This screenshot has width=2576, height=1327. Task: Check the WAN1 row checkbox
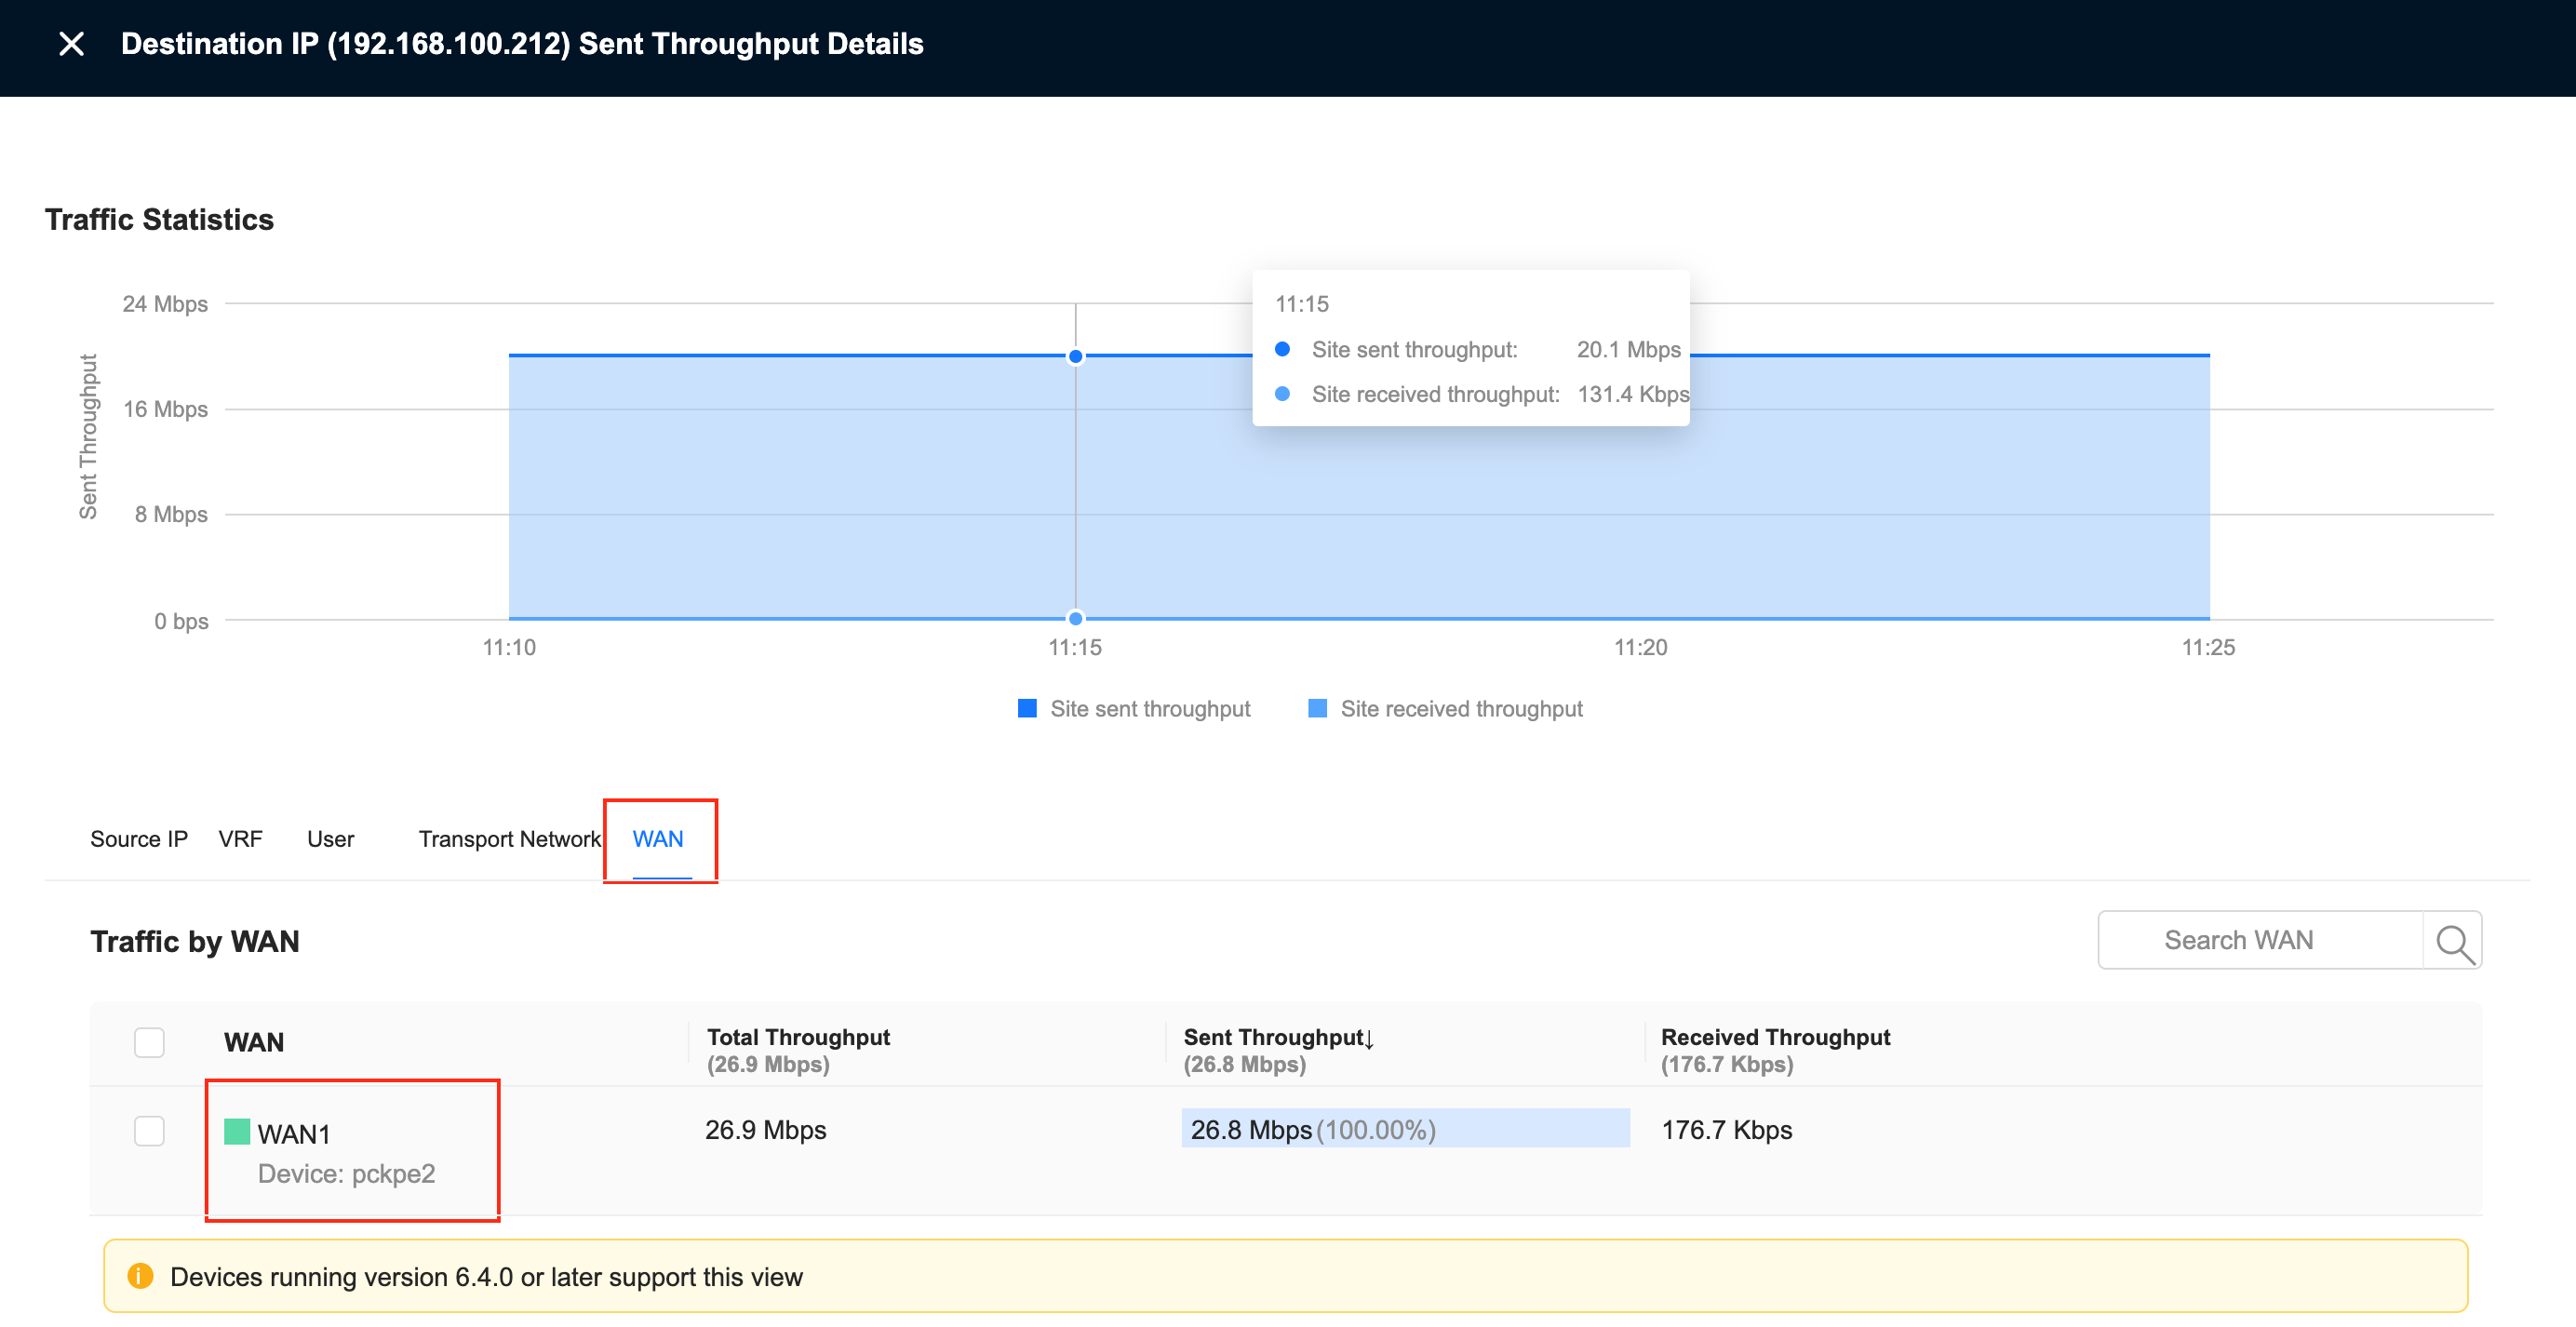click(x=149, y=1131)
